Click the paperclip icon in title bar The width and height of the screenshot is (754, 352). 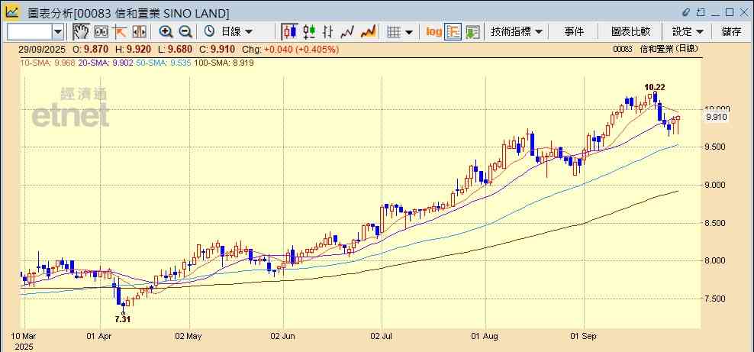pos(686,12)
